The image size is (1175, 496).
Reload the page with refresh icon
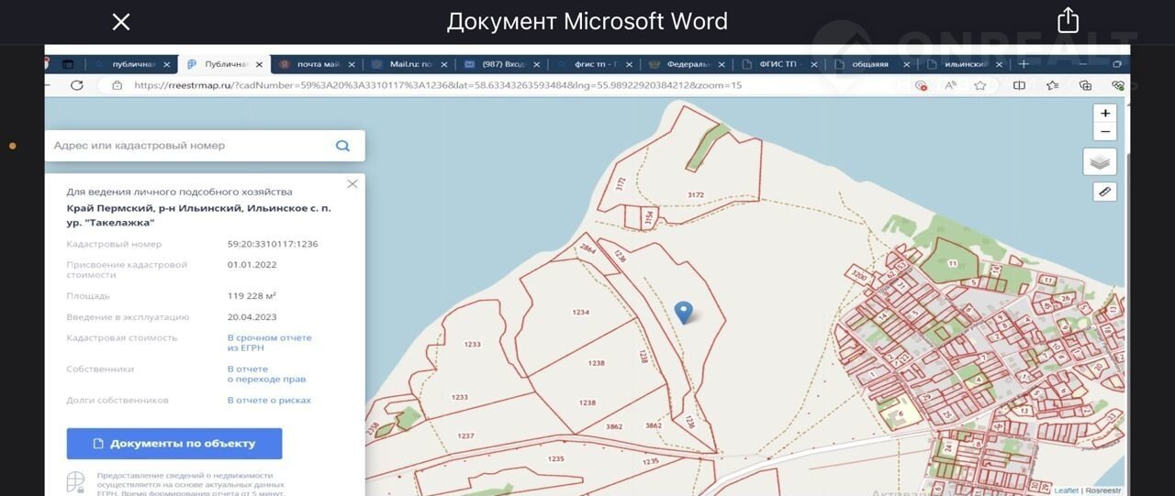tap(77, 85)
